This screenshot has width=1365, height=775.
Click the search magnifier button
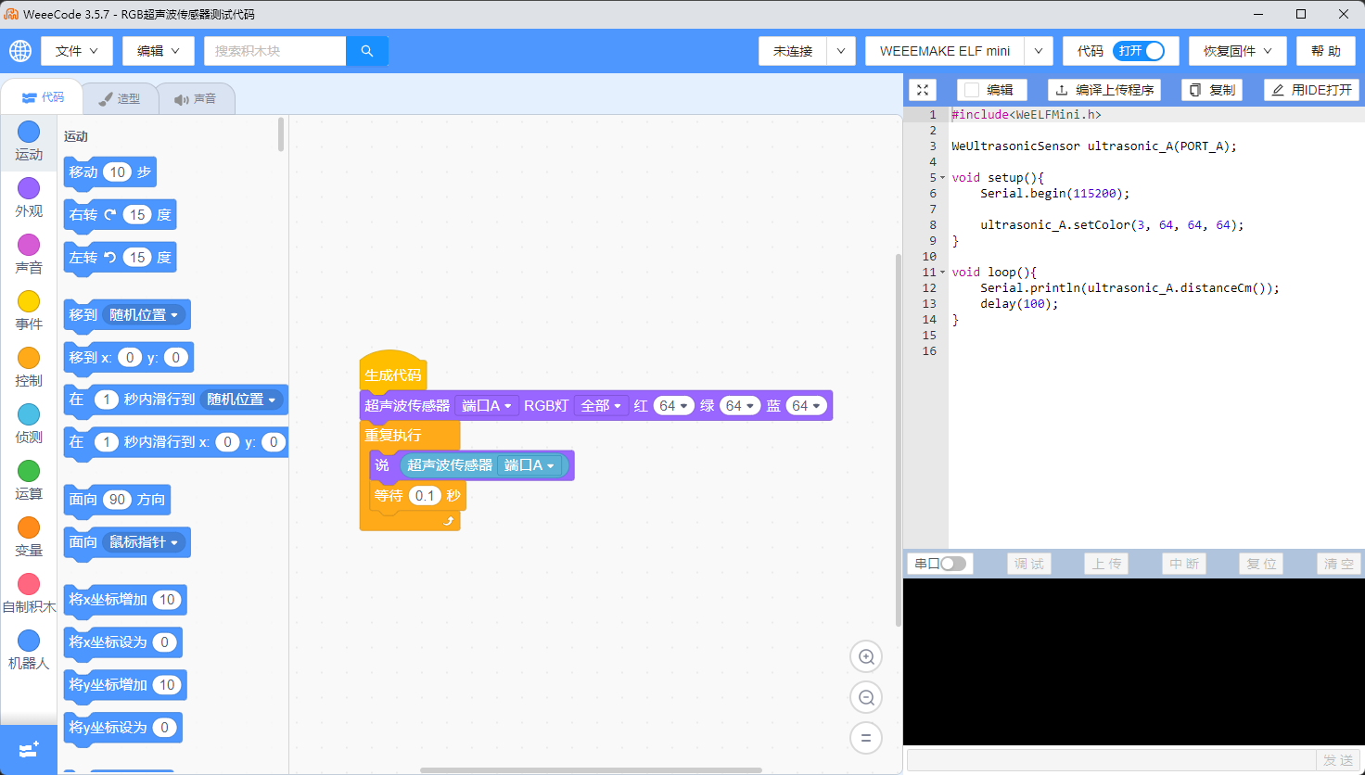(x=367, y=51)
